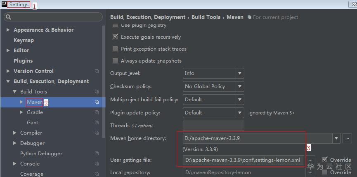Screen dimensions: 357x177
Task: Click the project-level icon on the Maven row
Action: pyautogui.click(x=97, y=102)
